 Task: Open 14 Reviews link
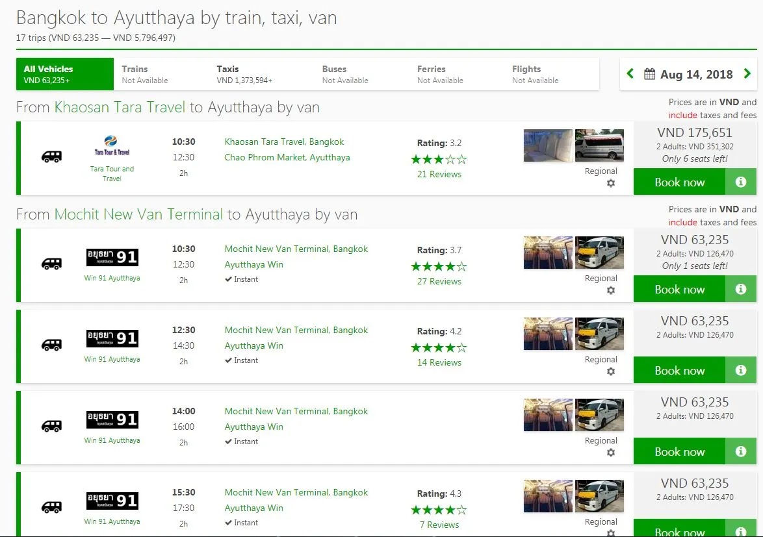click(439, 362)
